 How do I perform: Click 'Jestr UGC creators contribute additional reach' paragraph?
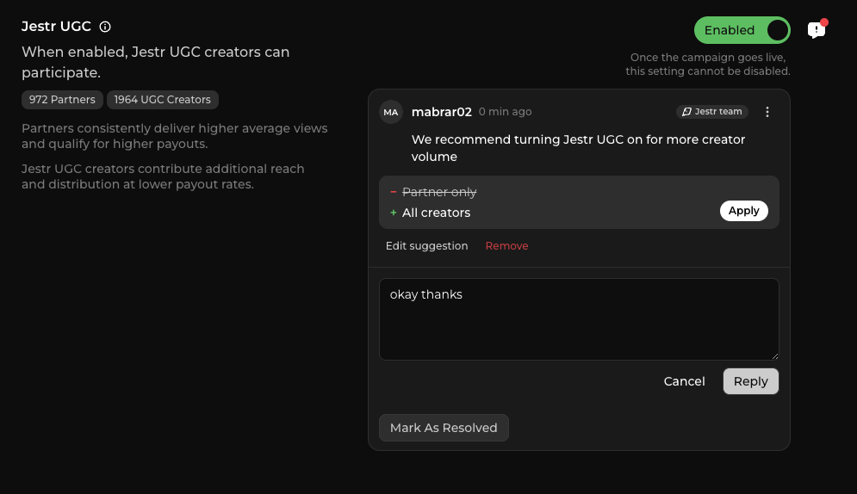[x=163, y=176]
